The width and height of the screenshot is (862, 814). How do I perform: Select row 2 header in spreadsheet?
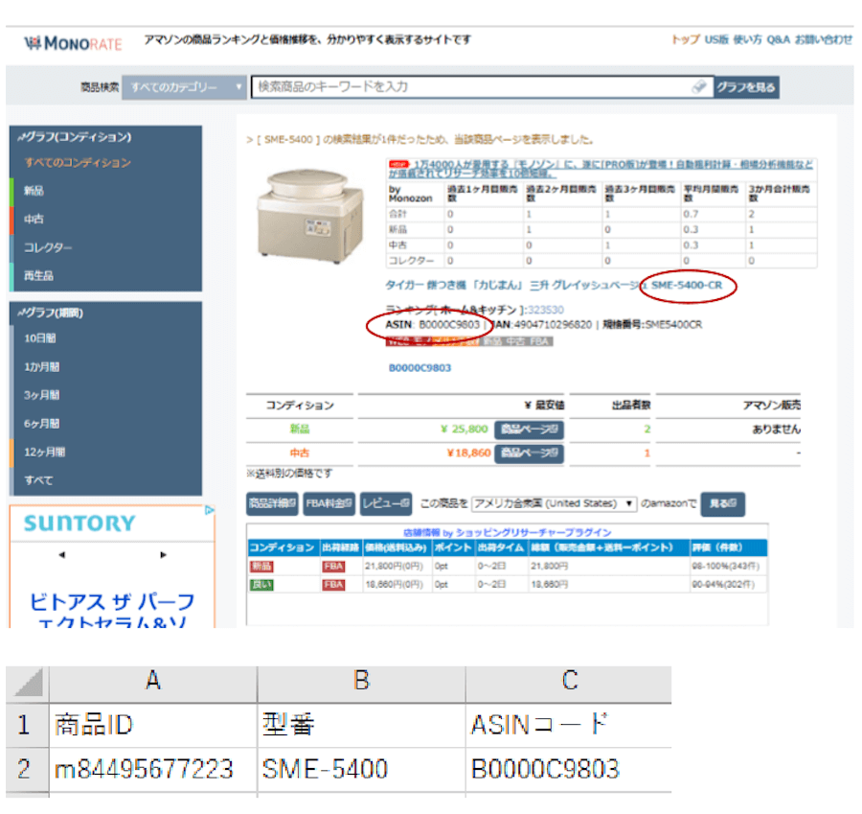[28, 770]
